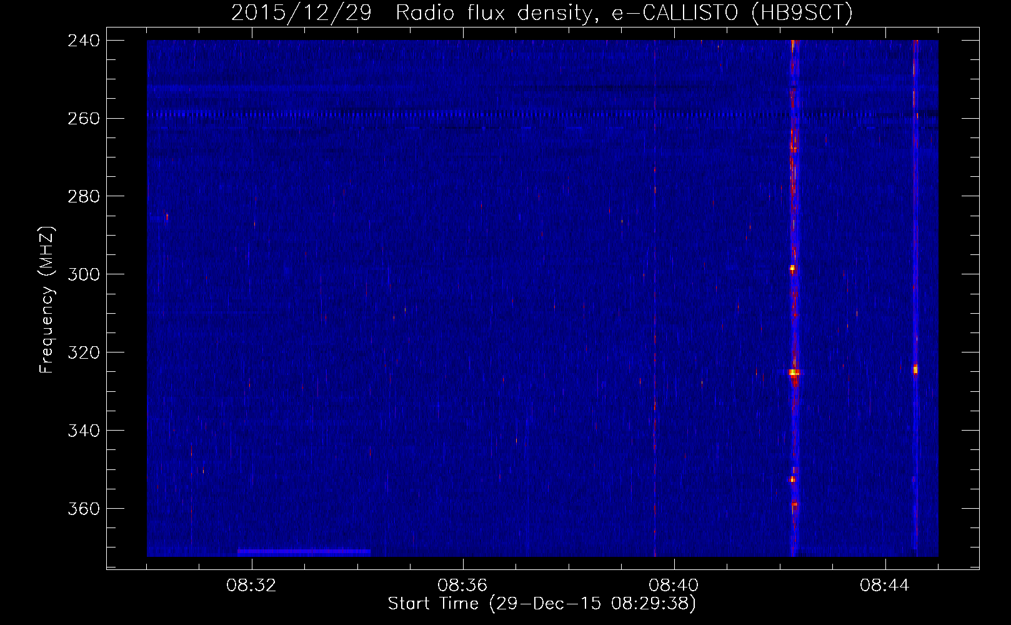Click the bright burst spot near 325 MHz at 08:42
Viewport: 1011px width, 625px height.
click(x=794, y=372)
